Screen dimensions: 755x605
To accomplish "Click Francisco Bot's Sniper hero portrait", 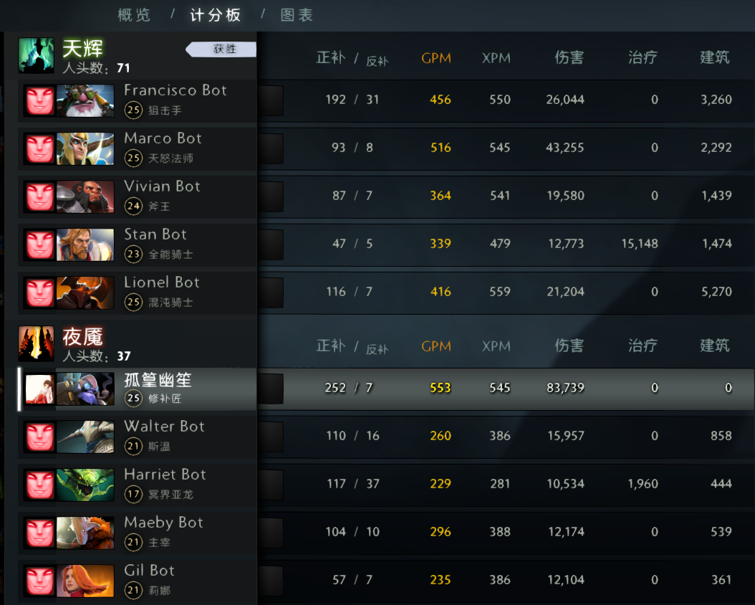I will (x=85, y=100).
